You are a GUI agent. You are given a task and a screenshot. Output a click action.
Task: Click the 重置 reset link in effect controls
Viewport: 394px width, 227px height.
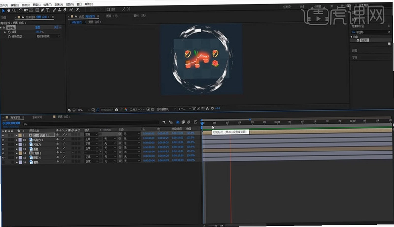click(x=38, y=27)
